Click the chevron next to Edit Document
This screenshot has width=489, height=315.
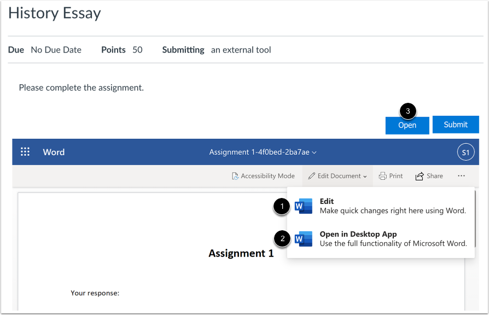pos(364,176)
